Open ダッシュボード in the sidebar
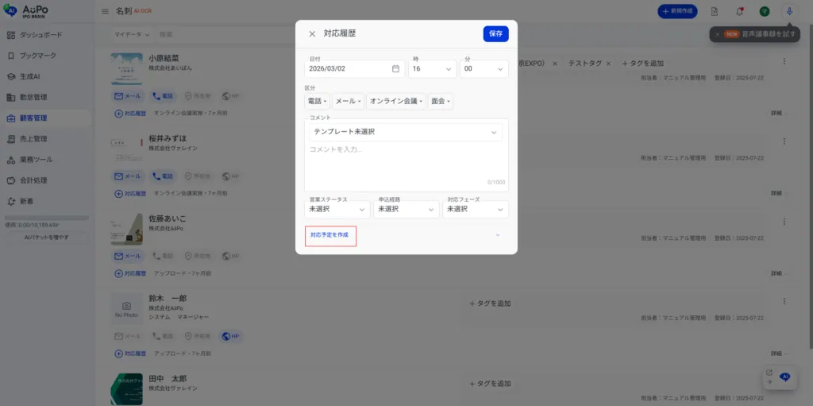The width and height of the screenshot is (813, 406). click(x=46, y=35)
